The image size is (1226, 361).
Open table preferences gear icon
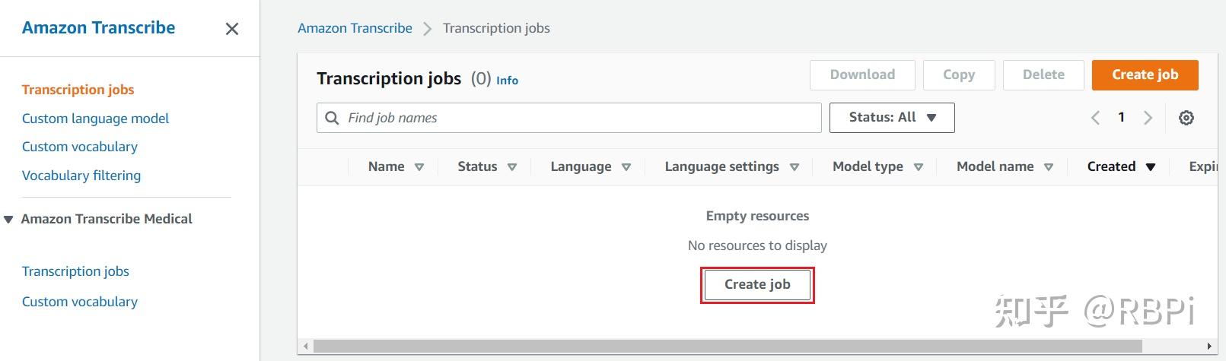coord(1186,118)
